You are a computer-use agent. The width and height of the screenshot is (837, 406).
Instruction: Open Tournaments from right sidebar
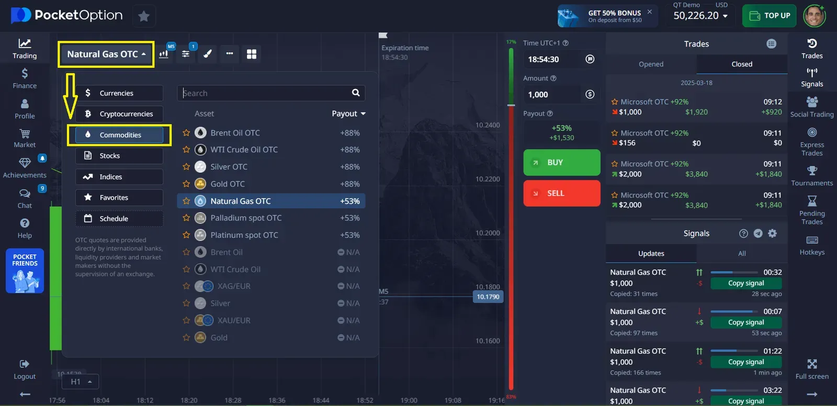[x=811, y=176]
